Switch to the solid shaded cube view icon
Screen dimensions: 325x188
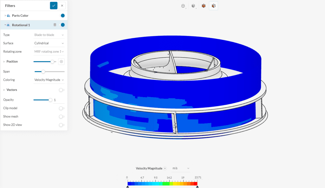[193, 5]
